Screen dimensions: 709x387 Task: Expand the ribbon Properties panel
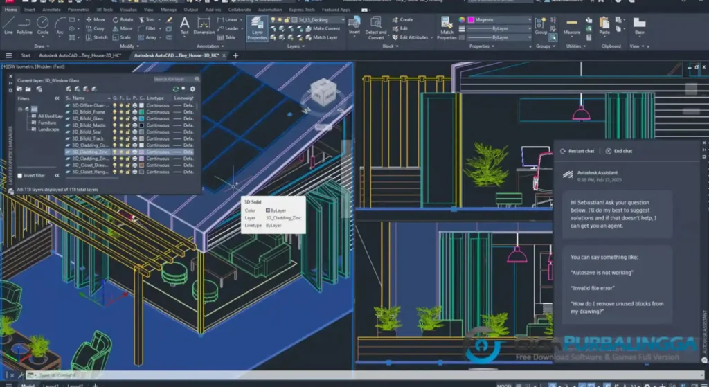tap(482, 46)
